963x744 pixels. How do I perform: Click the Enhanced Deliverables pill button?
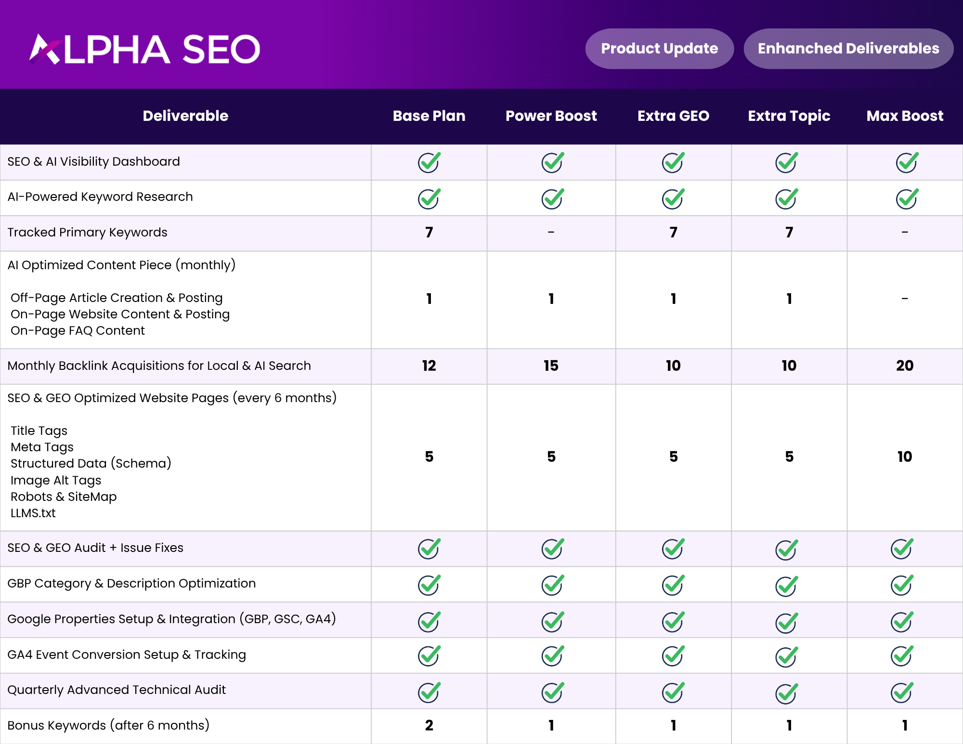click(848, 49)
